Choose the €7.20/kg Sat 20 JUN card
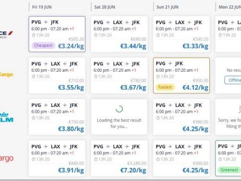This screenshot has width=241, height=181. point(119,158)
